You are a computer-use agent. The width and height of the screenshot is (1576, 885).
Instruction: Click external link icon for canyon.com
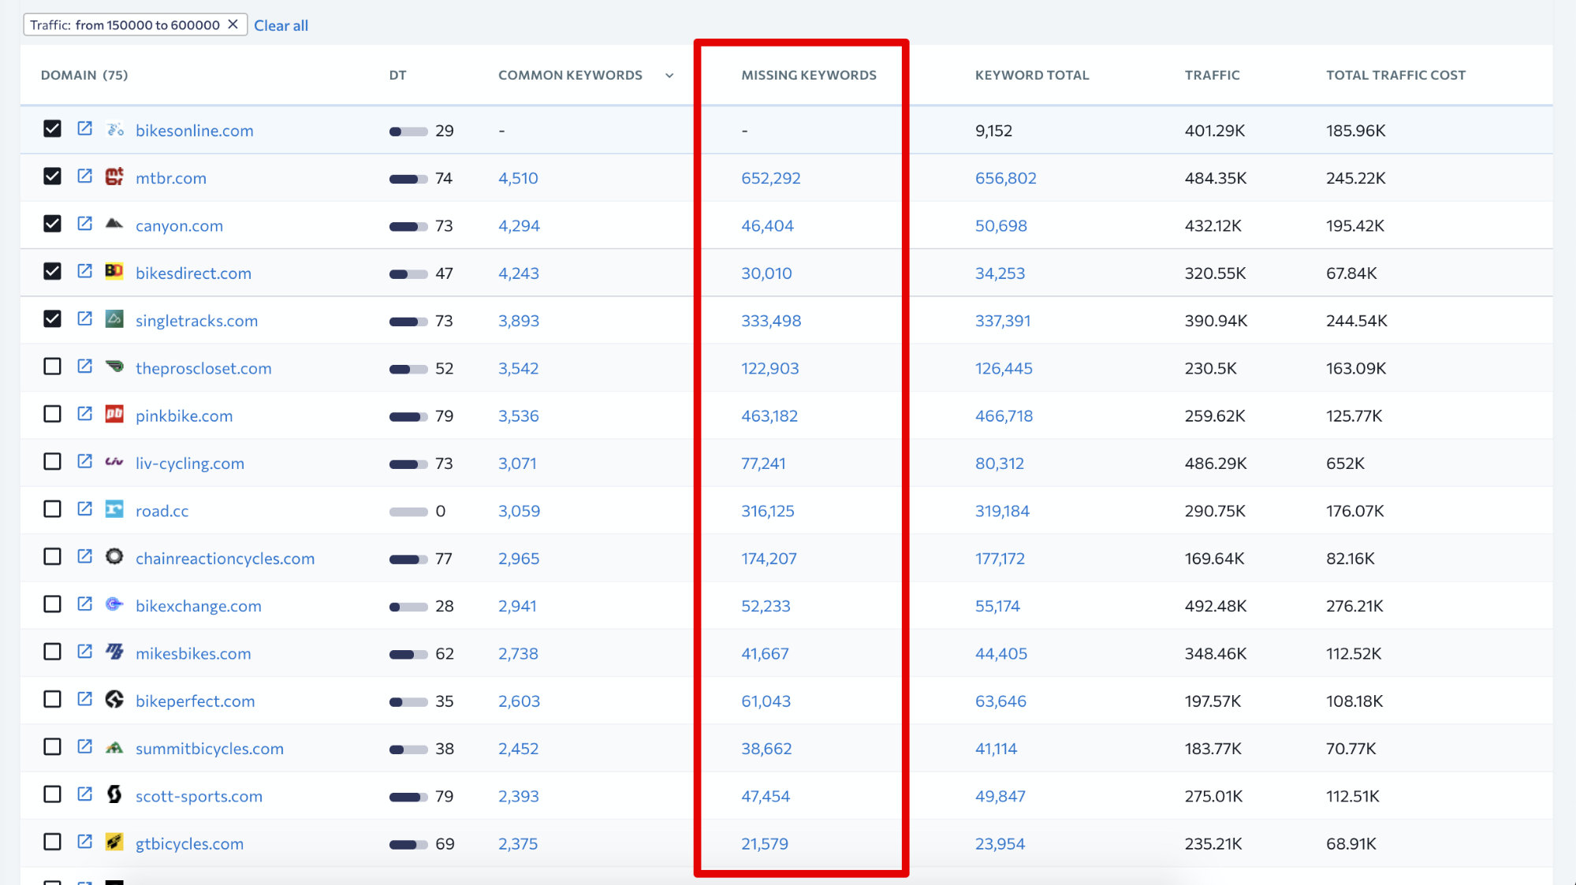point(84,224)
